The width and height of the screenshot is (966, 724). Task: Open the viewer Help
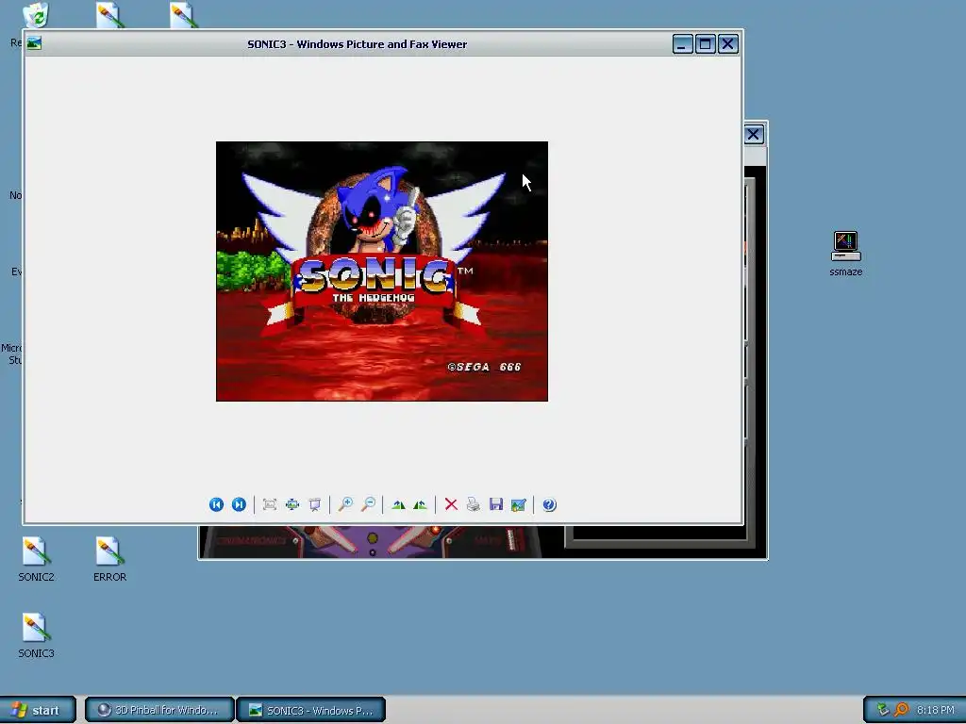(x=549, y=505)
